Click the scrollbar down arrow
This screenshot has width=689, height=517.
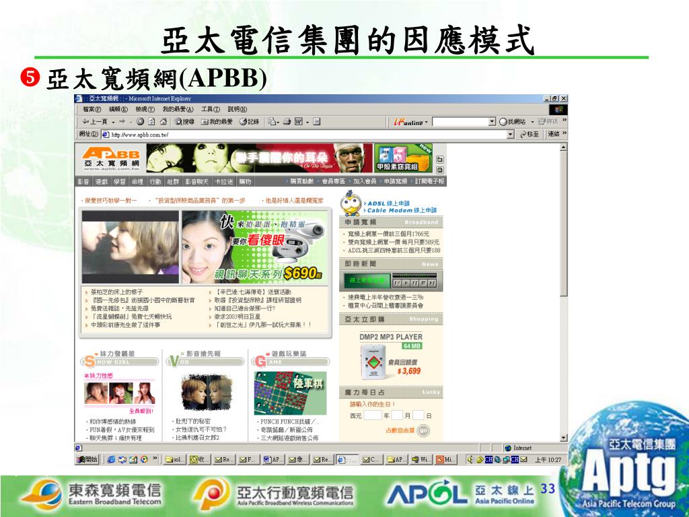(563, 438)
